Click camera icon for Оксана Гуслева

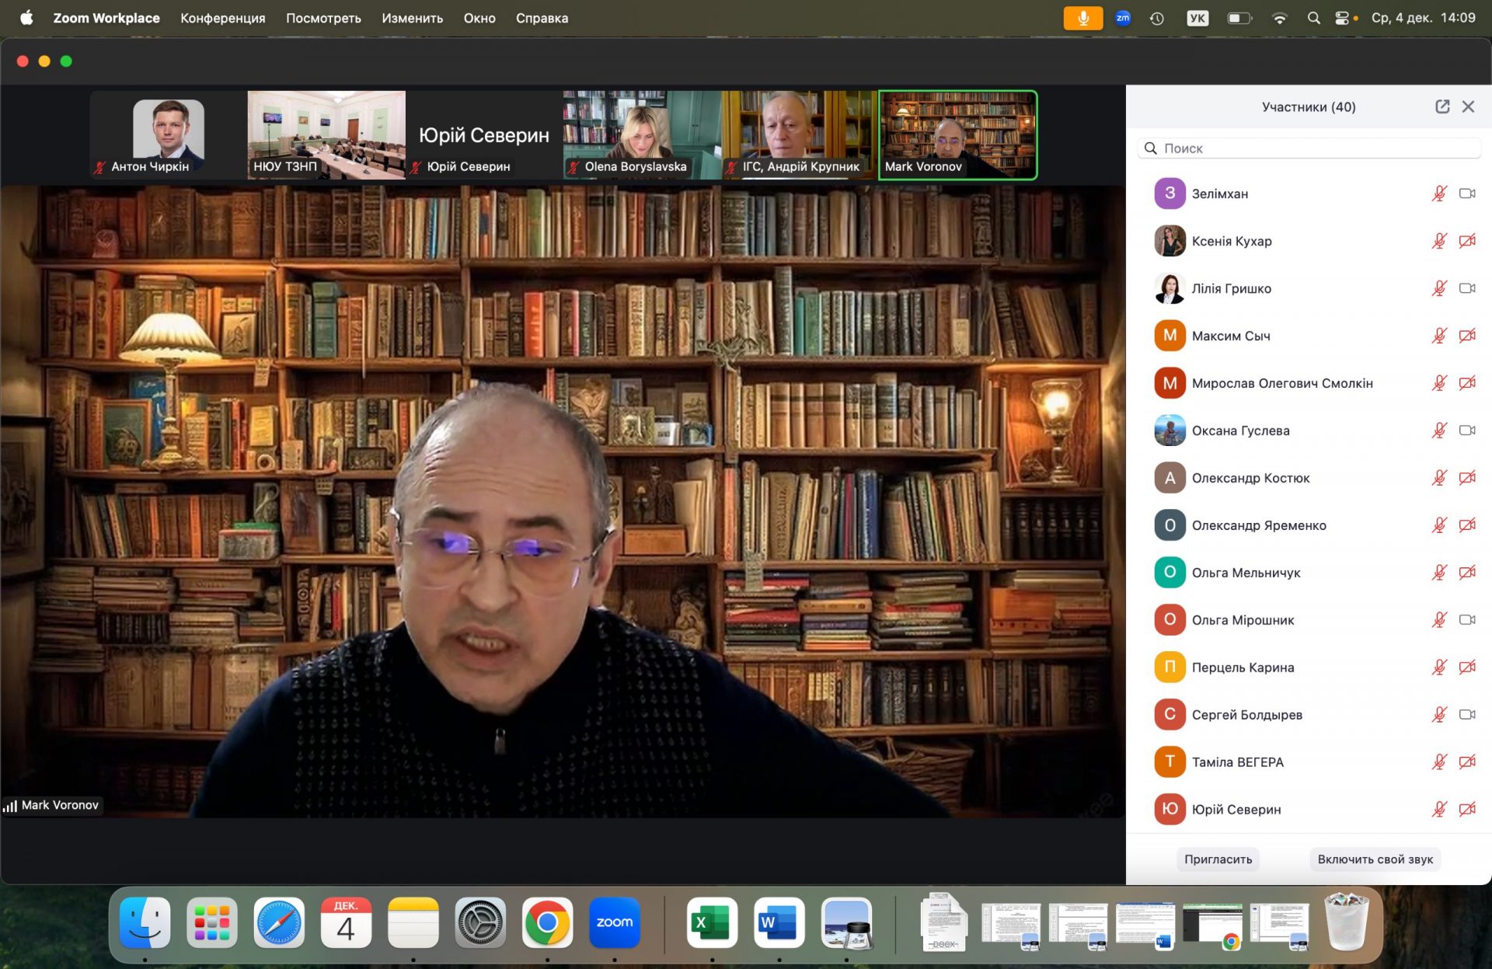click(1467, 430)
